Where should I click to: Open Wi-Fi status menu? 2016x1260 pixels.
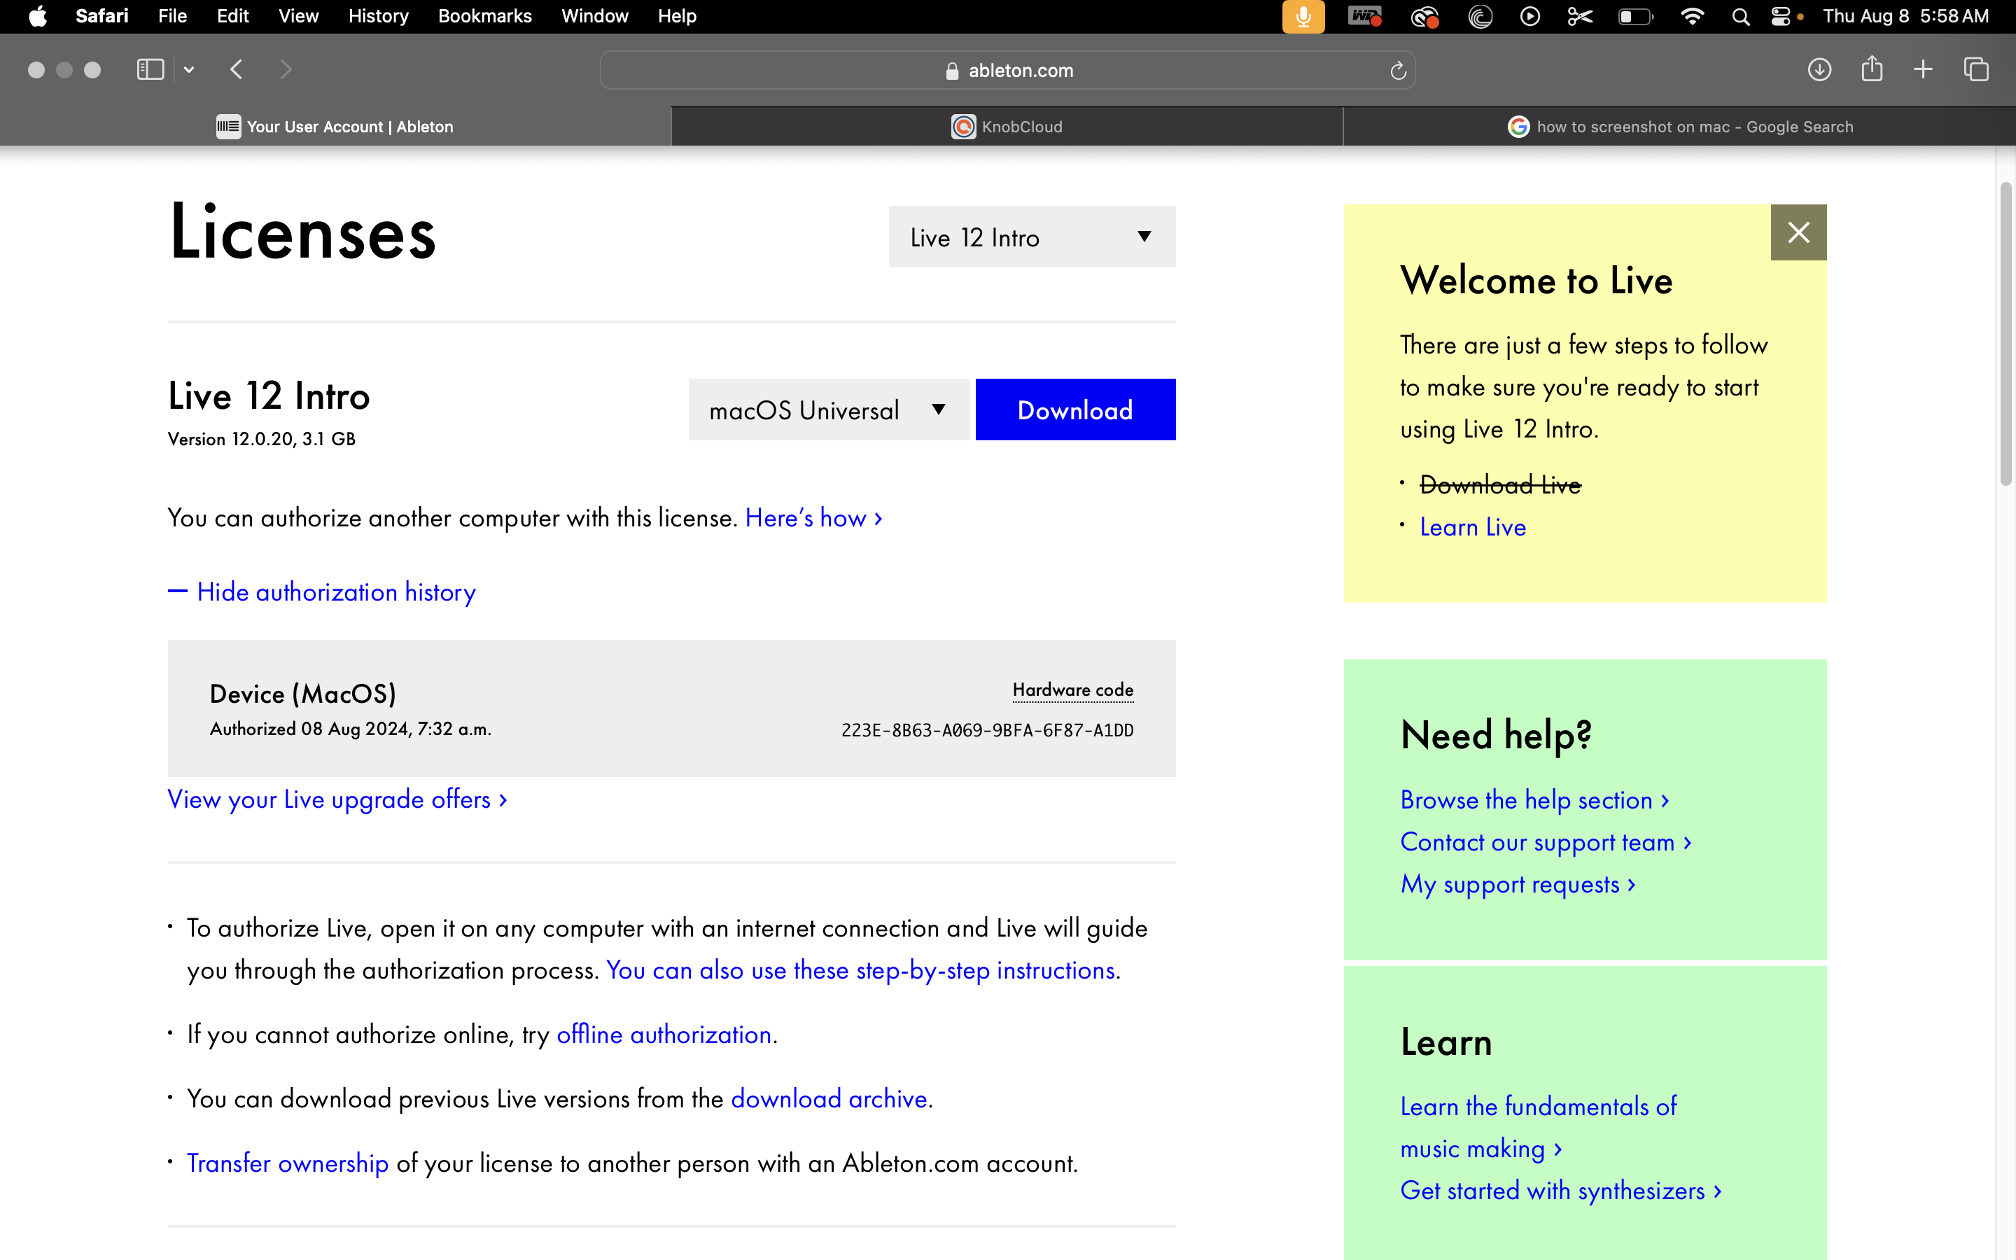coord(1692,16)
